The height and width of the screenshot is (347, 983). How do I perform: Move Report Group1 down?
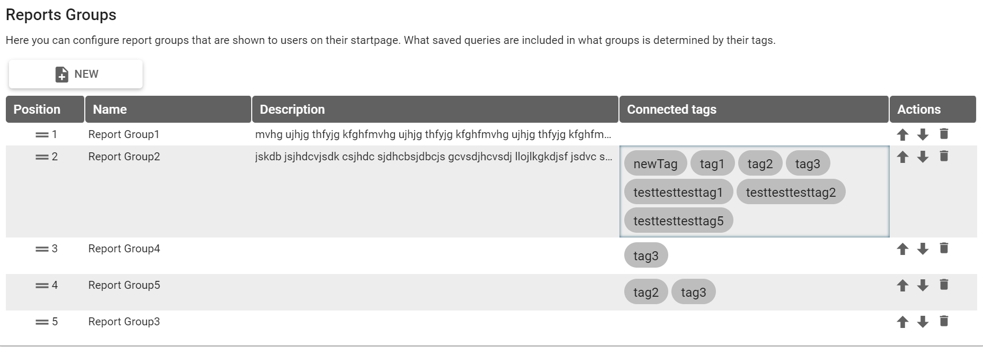click(923, 135)
